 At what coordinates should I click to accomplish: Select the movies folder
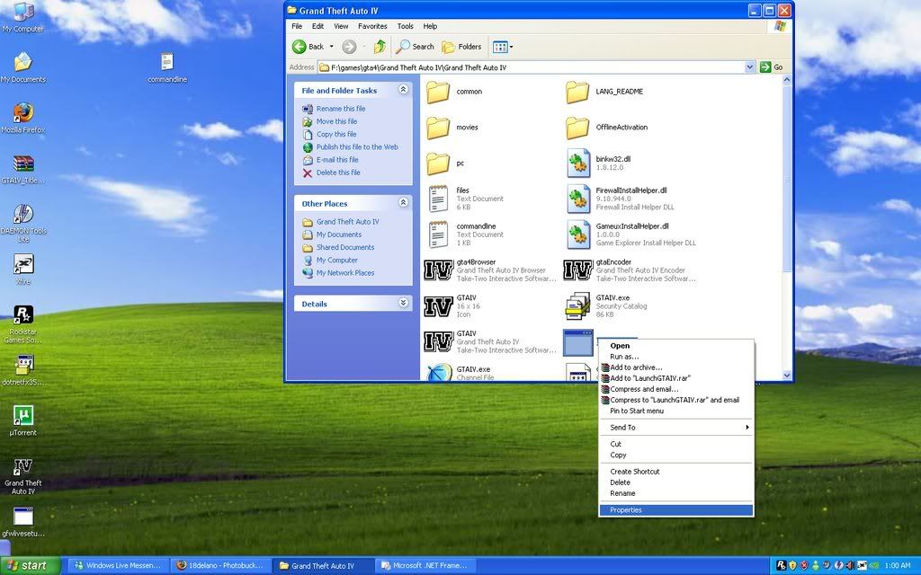452,128
